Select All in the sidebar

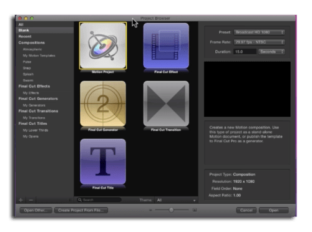point(21,24)
